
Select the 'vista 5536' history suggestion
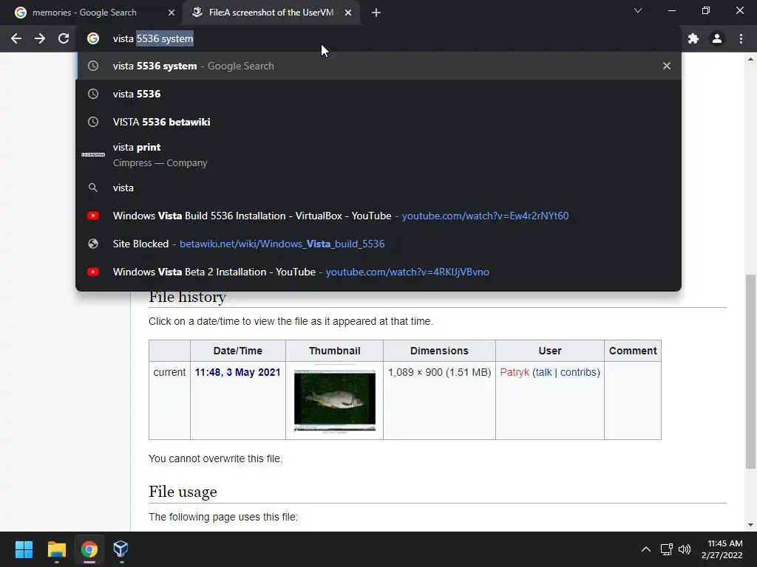(x=378, y=94)
